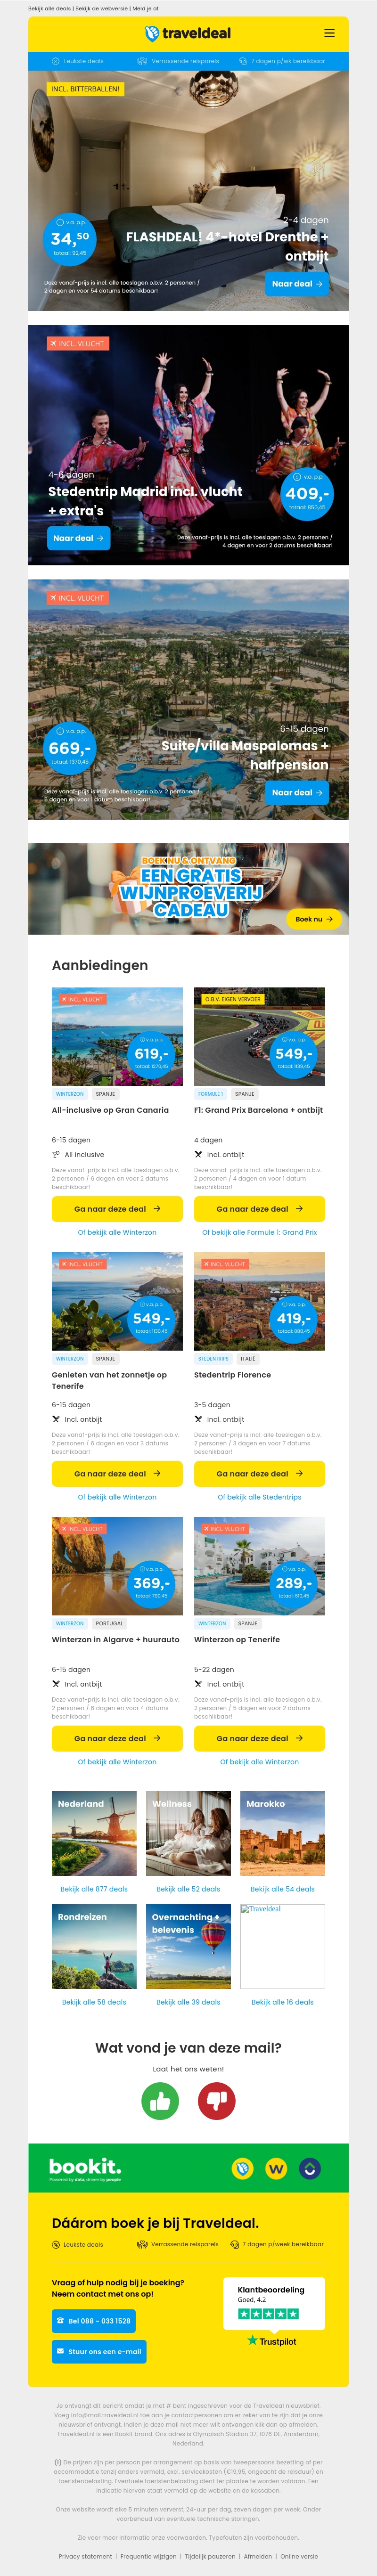The width and height of the screenshot is (377, 2576).
Task: Click the Traveldeal round icon beside bookit
Action: click(x=242, y=2168)
